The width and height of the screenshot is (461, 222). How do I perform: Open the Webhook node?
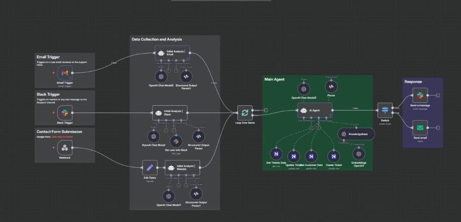pyautogui.click(x=65, y=148)
